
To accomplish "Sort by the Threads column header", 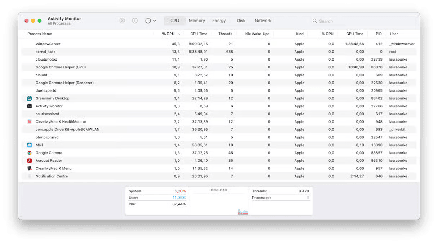I will click(225, 34).
